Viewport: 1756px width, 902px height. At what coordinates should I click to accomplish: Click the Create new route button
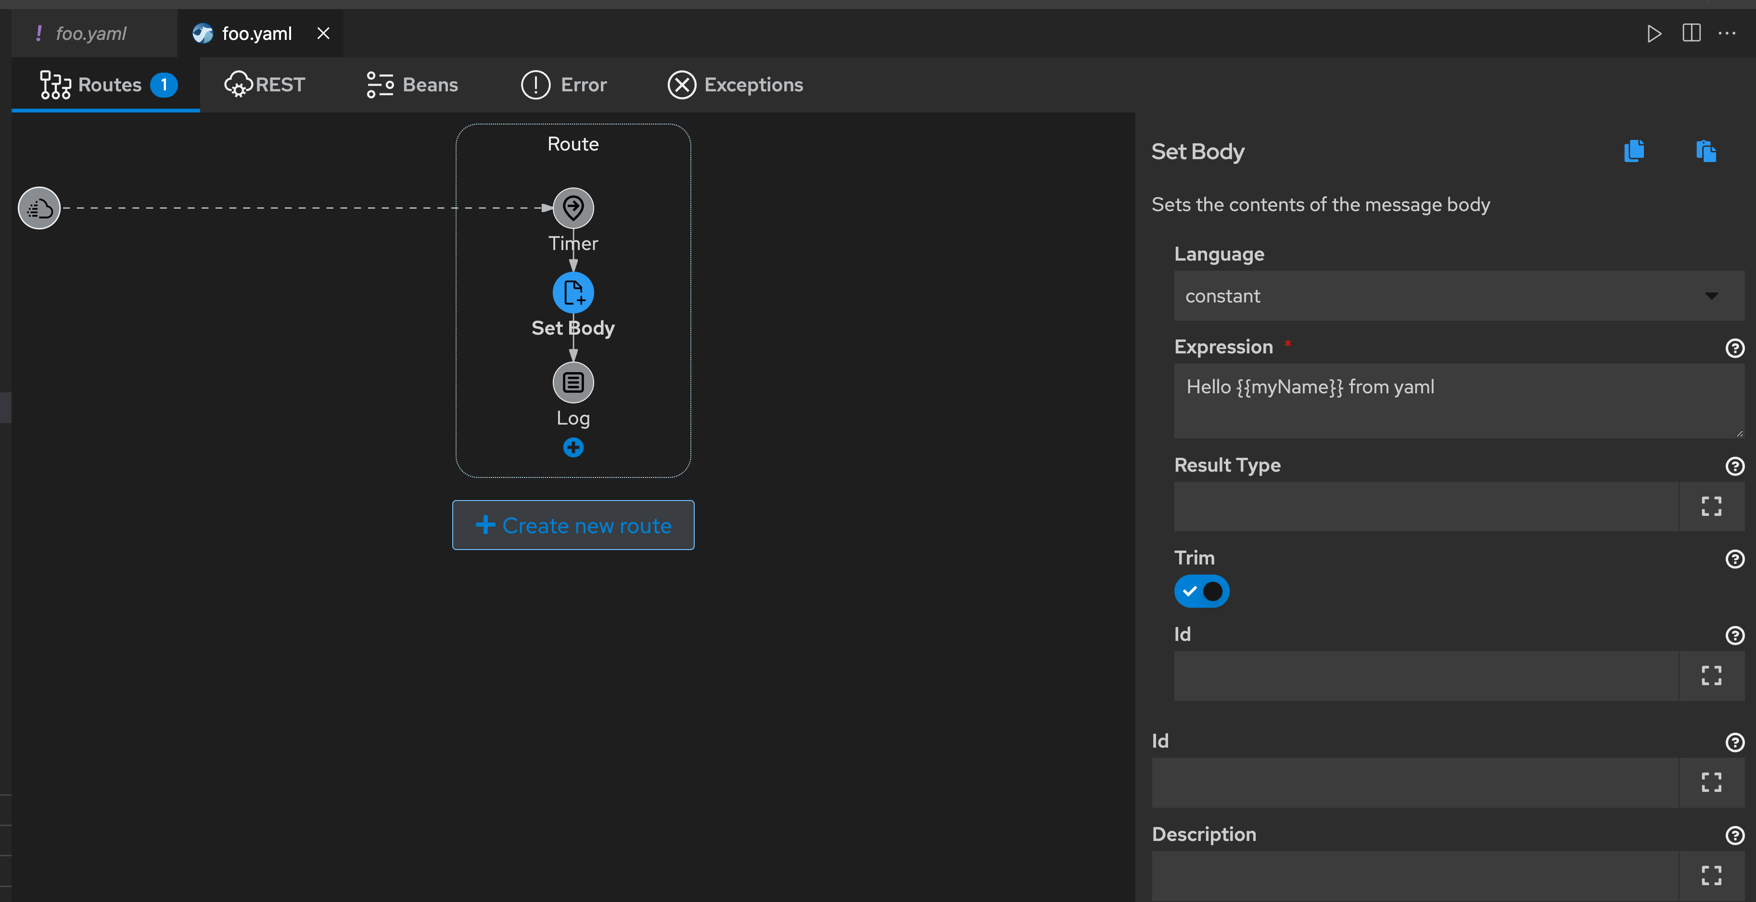(x=573, y=525)
